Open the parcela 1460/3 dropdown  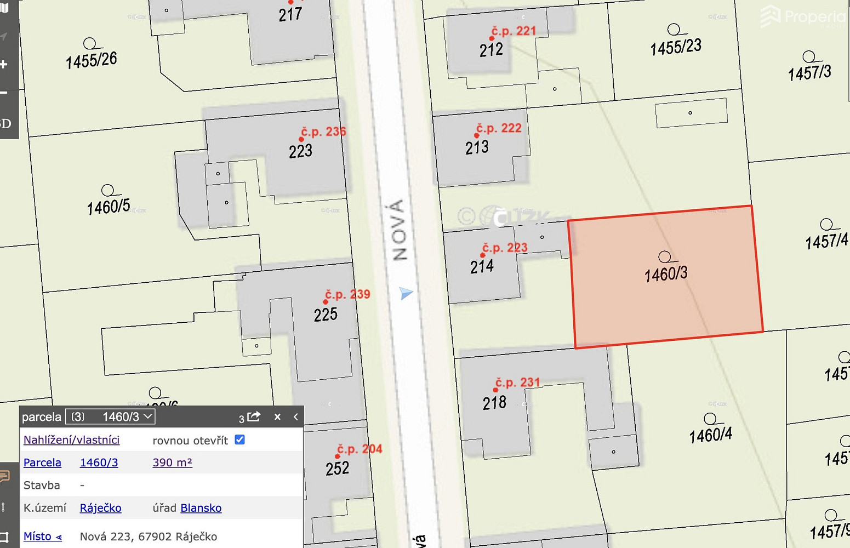[110, 417]
